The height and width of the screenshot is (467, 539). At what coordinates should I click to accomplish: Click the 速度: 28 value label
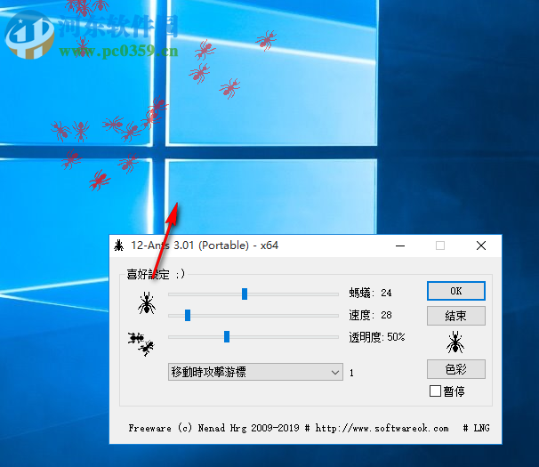tap(370, 315)
